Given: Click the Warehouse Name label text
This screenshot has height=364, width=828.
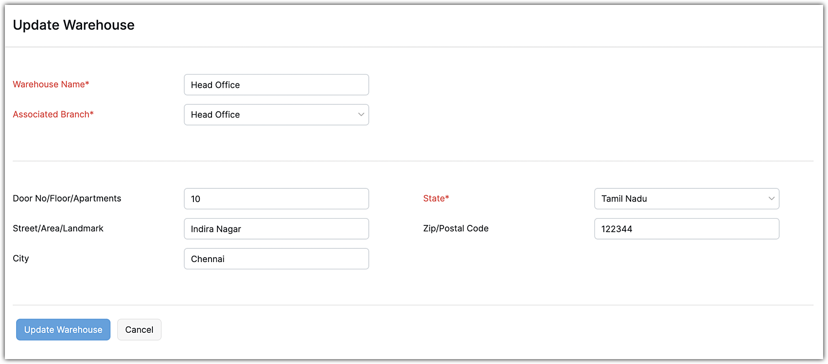Looking at the screenshot, I should click(49, 84).
